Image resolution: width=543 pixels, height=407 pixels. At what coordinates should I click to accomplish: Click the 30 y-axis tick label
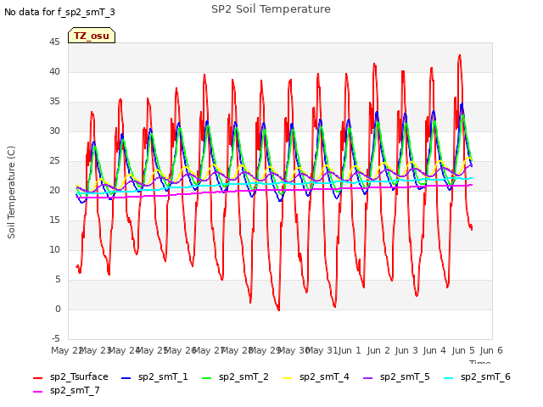tap(54, 131)
